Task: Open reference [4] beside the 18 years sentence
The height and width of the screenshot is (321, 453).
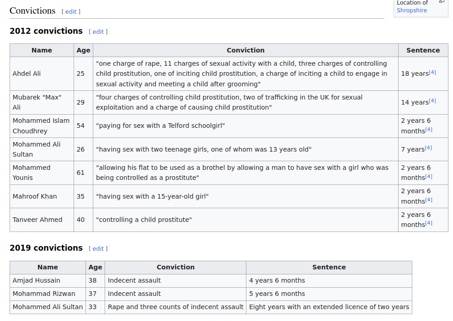Action: pos(432,72)
